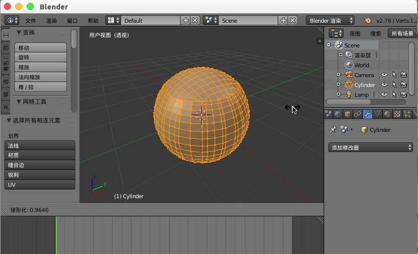Open the Texture properties tab checker icon

[397, 114]
